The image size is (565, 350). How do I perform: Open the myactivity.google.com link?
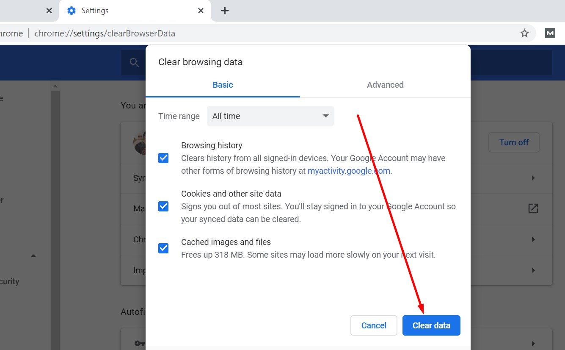click(x=348, y=171)
